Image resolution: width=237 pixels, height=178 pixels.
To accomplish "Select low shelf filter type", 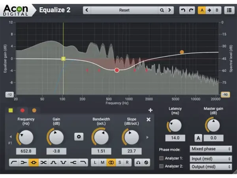I will coord(24,163).
